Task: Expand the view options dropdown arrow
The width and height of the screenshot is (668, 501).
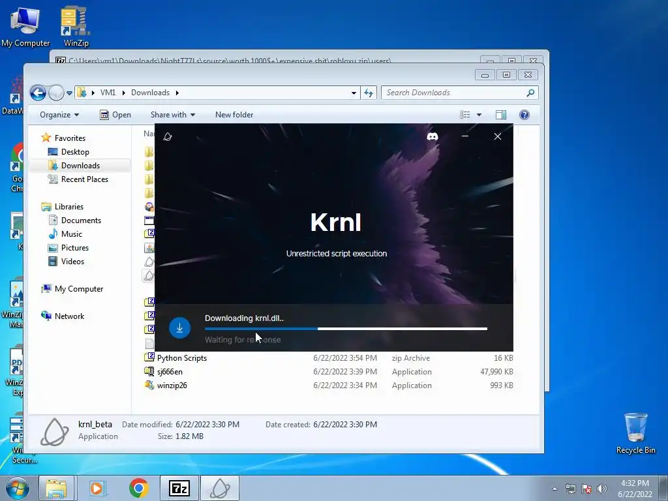Action: [x=479, y=115]
